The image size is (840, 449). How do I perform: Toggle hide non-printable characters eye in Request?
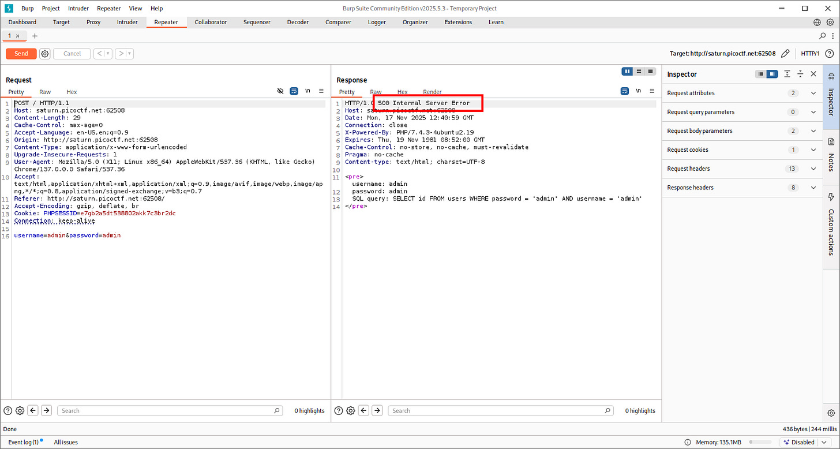pos(280,91)
